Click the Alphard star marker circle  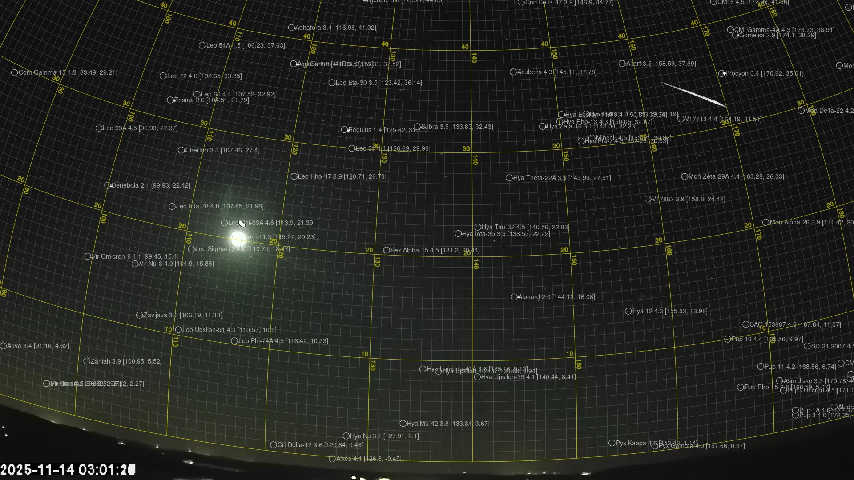[x=514, y=297]
